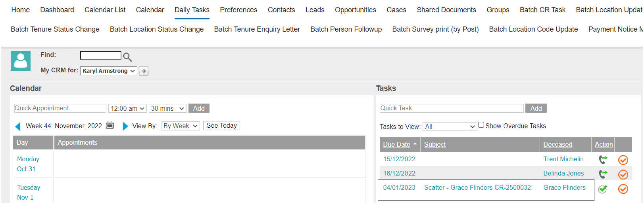Open Belinda Jones deceased link
Viewport: 644px width, 204px height.
563,174
